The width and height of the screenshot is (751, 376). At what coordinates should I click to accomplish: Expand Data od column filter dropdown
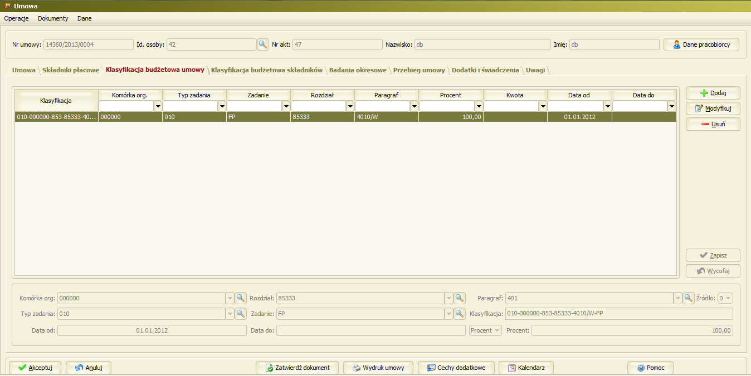607,106
